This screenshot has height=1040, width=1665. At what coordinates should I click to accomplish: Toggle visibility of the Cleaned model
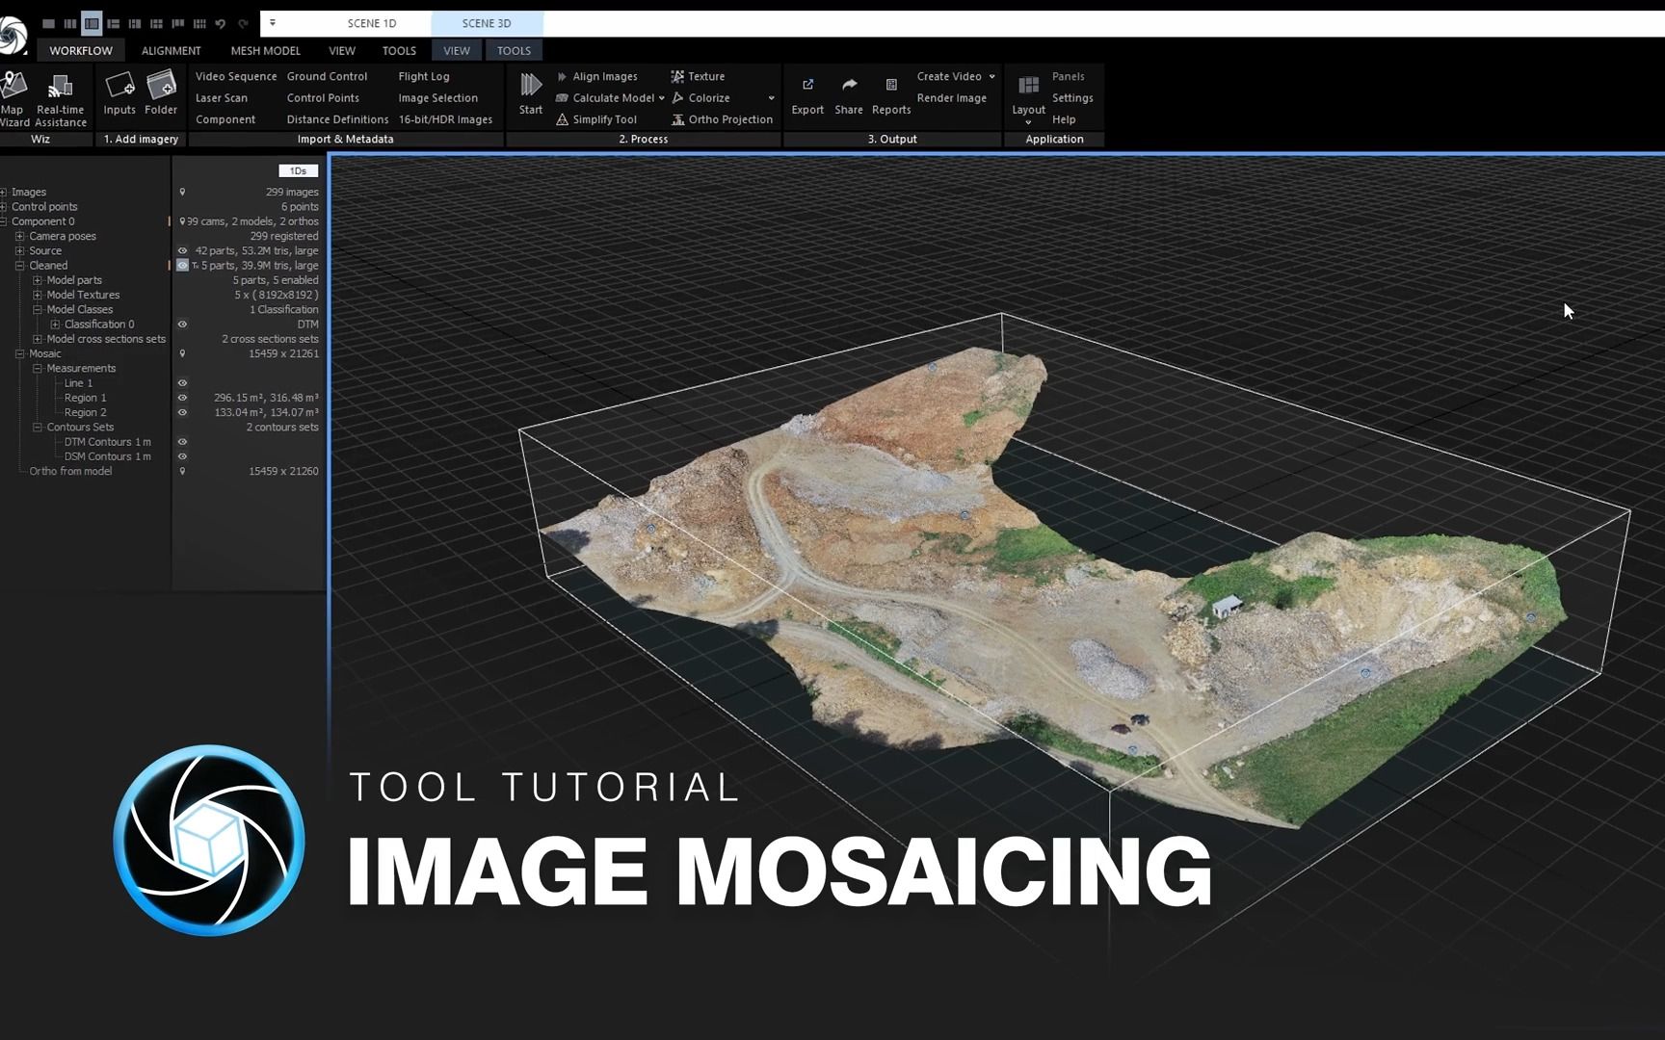click(182, 265)
